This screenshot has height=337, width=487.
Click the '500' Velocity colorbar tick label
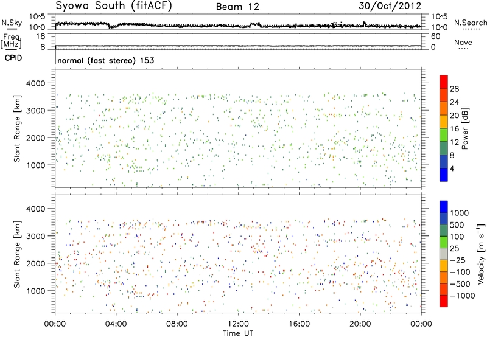coord(457,225)
